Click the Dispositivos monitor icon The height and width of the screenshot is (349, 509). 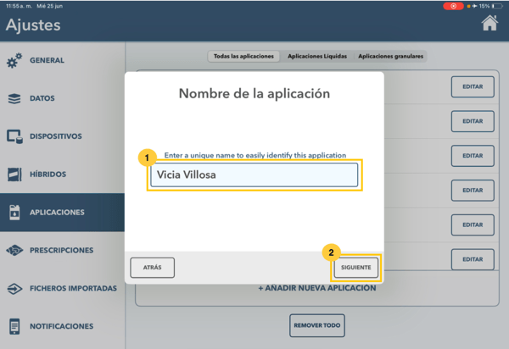coord(14,136)
